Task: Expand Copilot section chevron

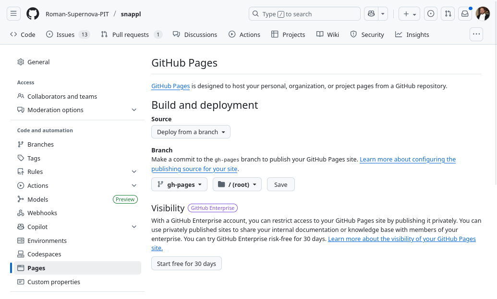Action: click(x=134, y=227)
